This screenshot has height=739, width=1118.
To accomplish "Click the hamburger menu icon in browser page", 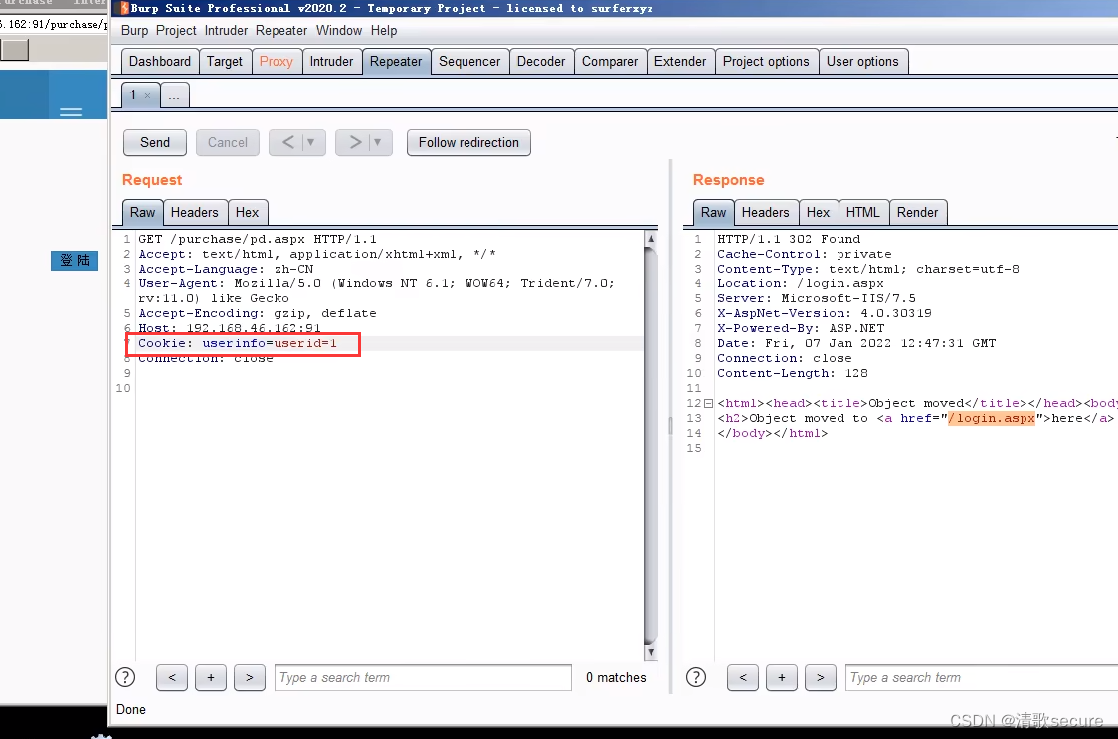I will [71, 112].
